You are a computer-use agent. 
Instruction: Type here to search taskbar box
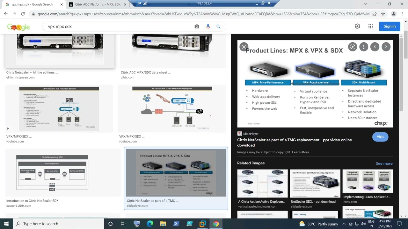coord(59,224)
